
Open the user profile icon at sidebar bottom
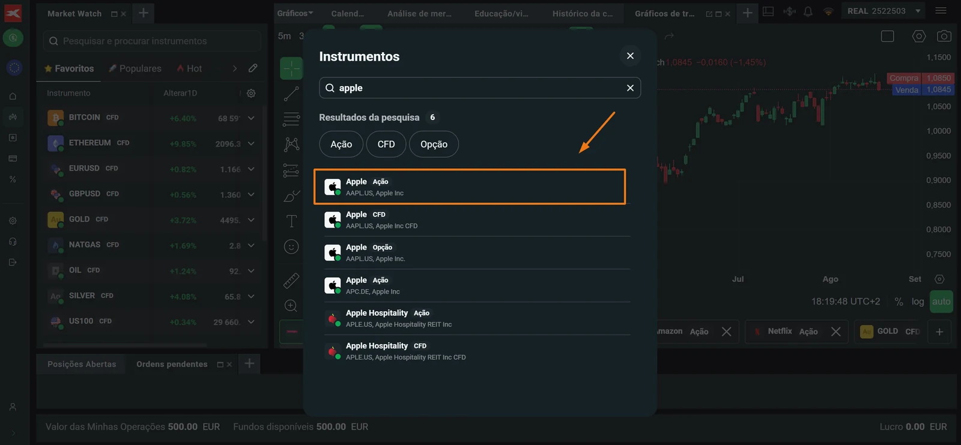pyautogui.click(x=13, y=407)
